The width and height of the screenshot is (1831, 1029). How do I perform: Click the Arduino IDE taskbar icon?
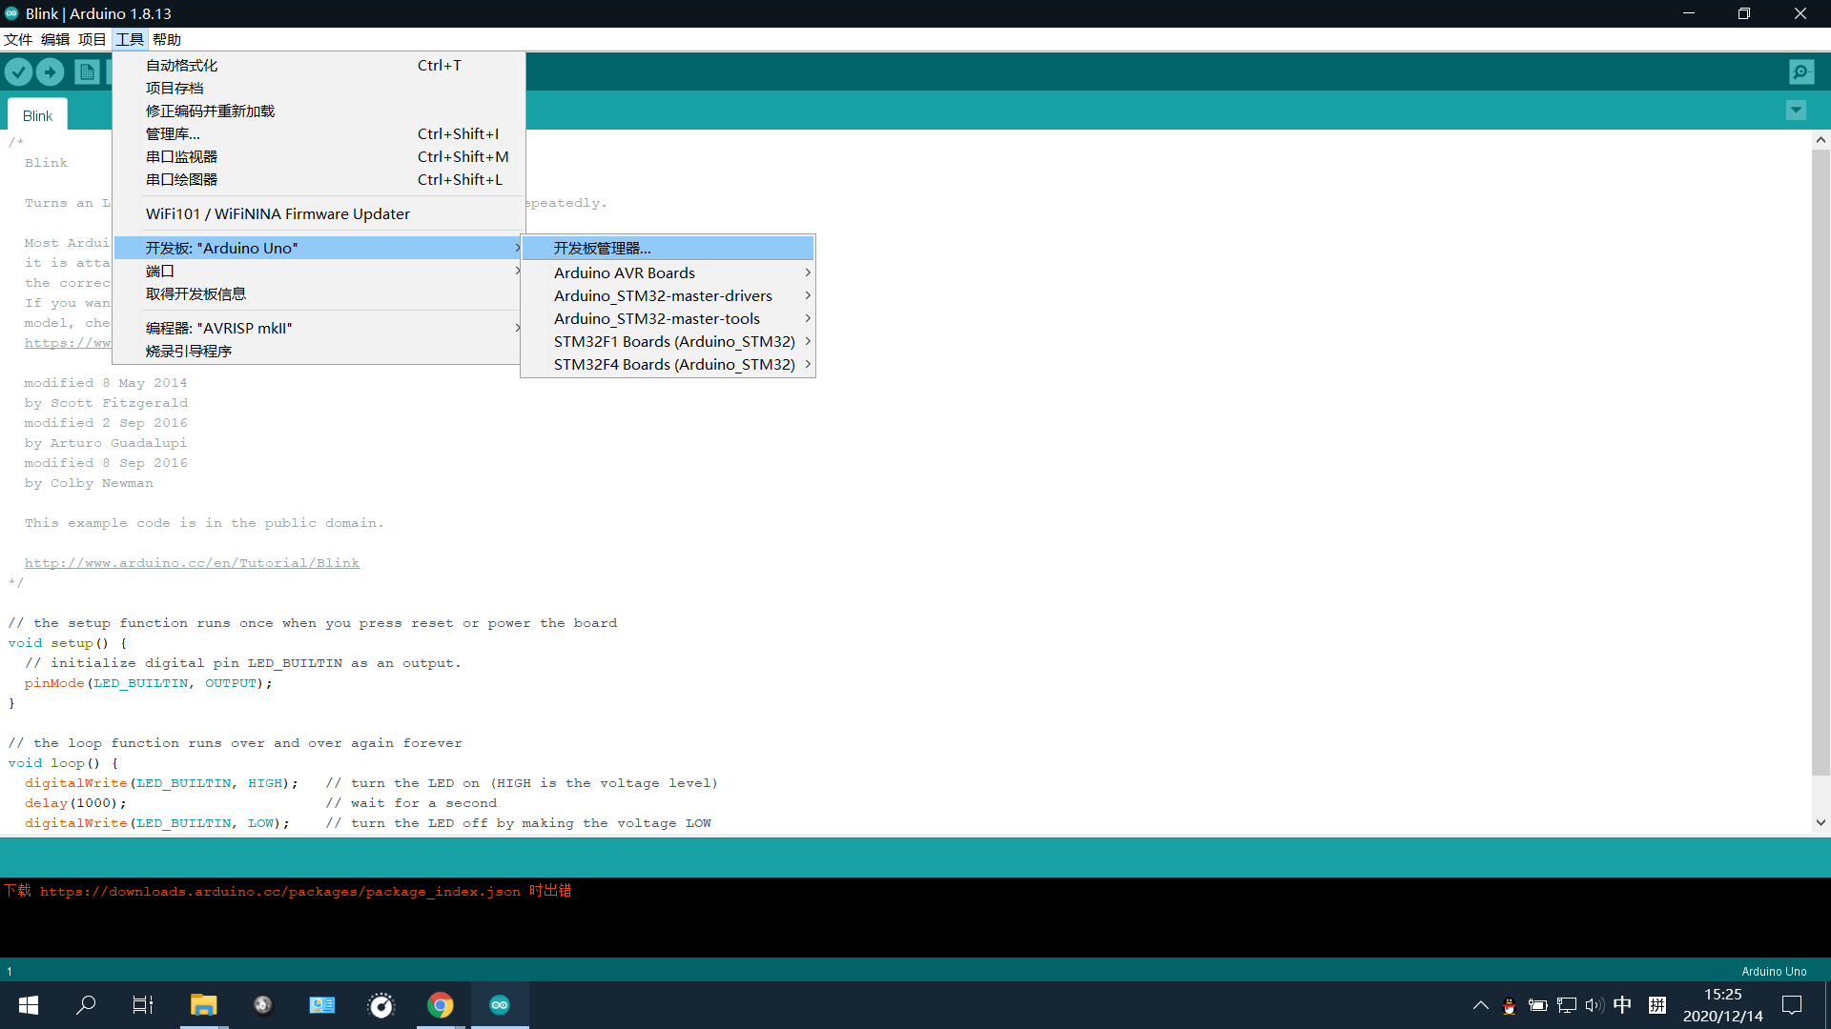pyautogui.click(x=499, y=1004)
